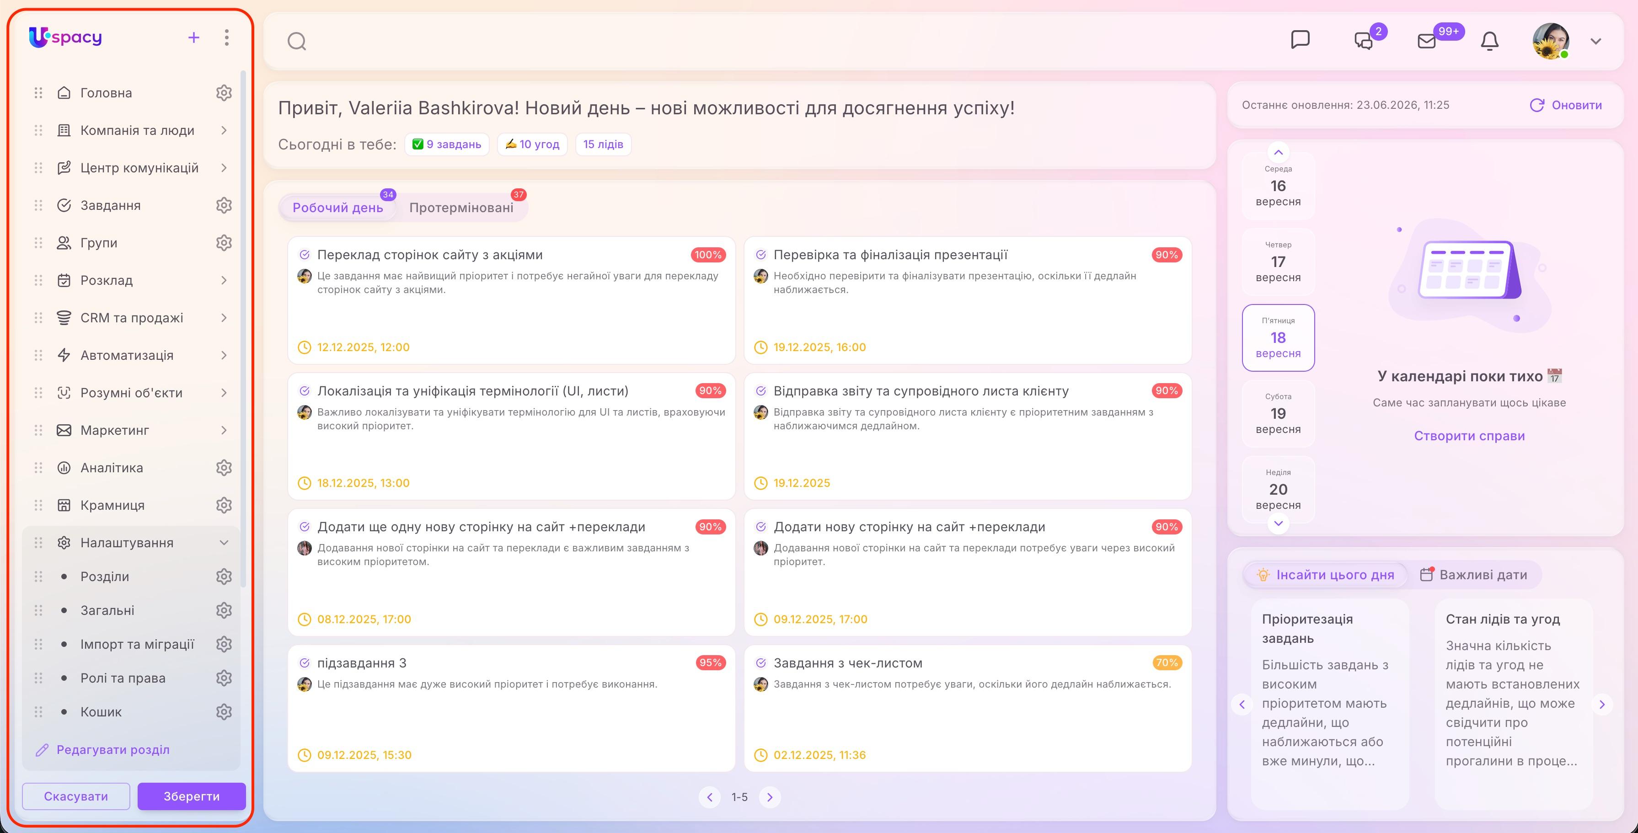Screen dimensions: 1638x833
Task: Click the gear icon beside Групи
Action: click(224, 243)
